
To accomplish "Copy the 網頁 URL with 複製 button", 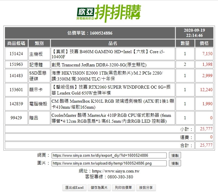I will [x=175, y=155].
